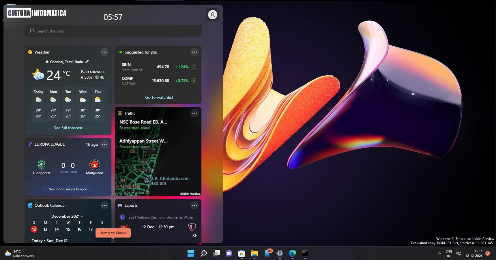Open Task View in taskbar
496x260 pixels.
(x=216, y=253)
